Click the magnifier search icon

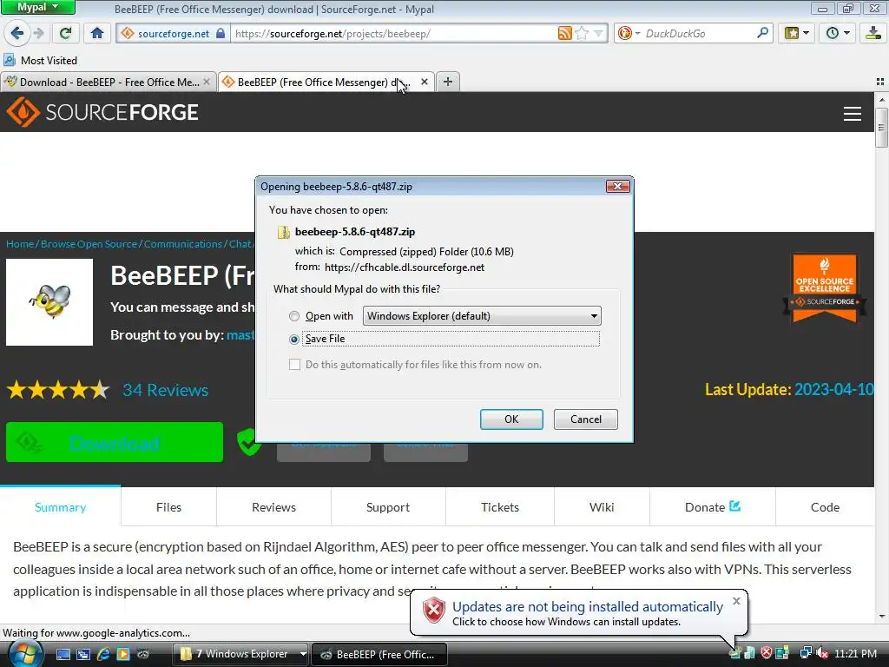click(762, 33)
